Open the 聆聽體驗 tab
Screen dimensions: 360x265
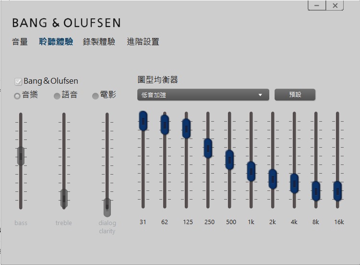[56, 42]
